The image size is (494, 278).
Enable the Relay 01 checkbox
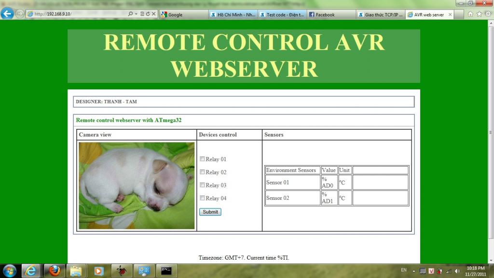202,159
